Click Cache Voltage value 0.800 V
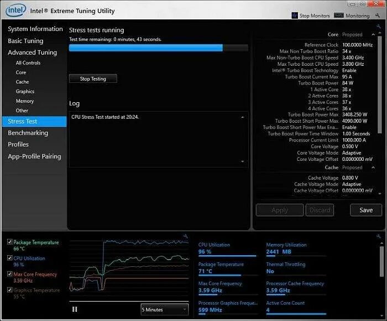Screen dimensions: 387x321 coord(350,178)
